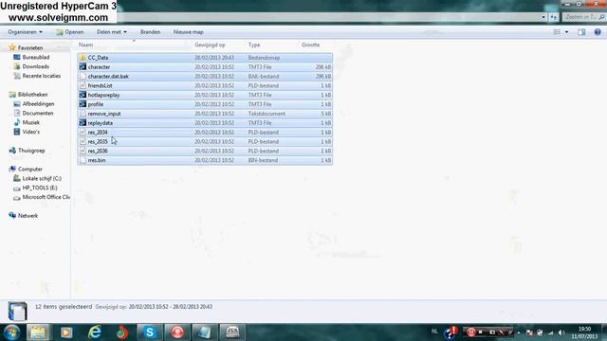The image size is (607, 341).
Task: Expand the address bar history dropdown
Action: tap(543, 17)
